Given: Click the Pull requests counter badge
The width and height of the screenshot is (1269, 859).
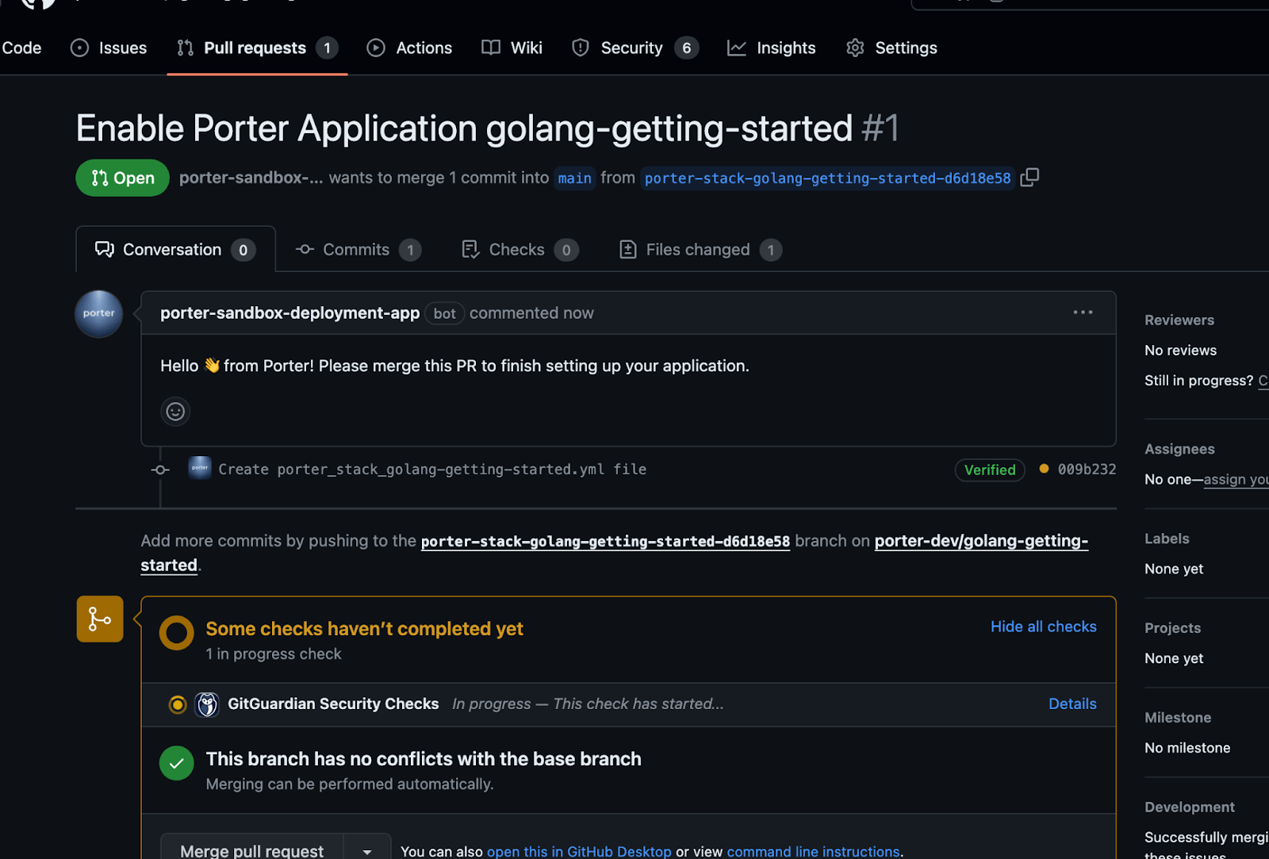Looking at the screenshot, I should [x=327, y=48].
